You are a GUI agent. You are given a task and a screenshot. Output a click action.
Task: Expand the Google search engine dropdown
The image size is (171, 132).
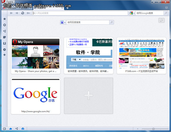point(132,13)
